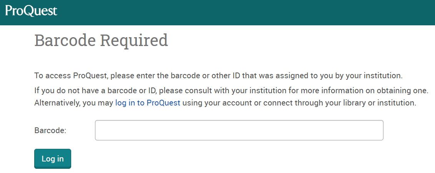Click the ProQuest logo in the header
Viewport: 435px width, 173px height.
tap(31, 11)
